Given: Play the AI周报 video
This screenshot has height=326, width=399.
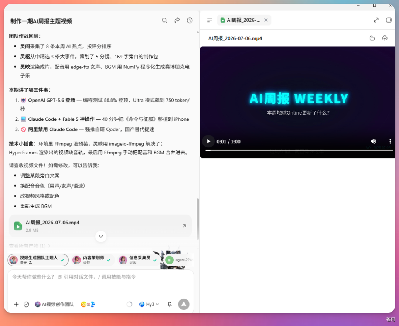Looking at the screenshot, I should 208,141.
